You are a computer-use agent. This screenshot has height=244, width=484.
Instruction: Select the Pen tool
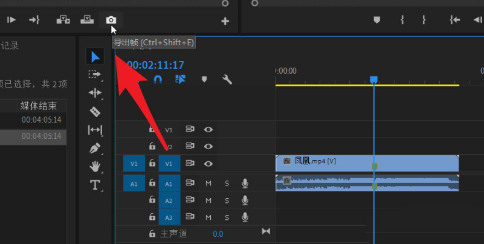95,148
